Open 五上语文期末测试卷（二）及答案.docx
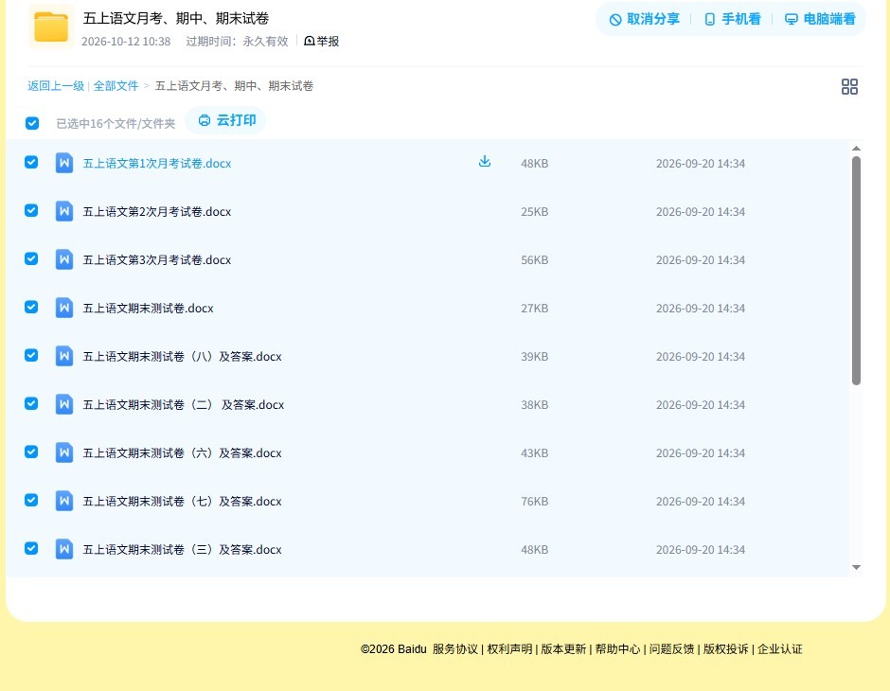The image size is (890, 691). pos(184,404)
